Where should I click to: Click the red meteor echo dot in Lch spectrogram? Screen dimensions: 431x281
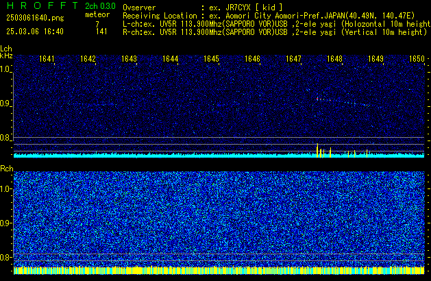click(x=317, y=99)
